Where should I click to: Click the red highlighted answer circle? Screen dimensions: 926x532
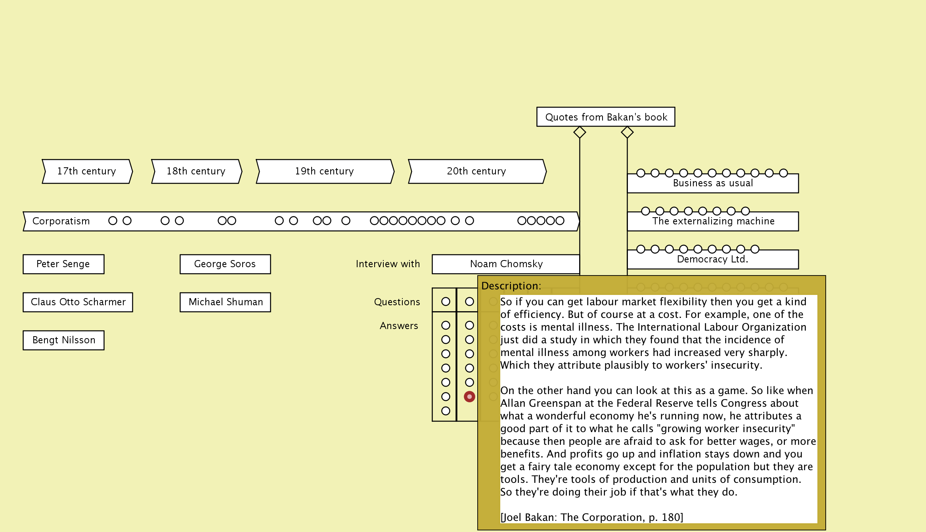(469, 396)
